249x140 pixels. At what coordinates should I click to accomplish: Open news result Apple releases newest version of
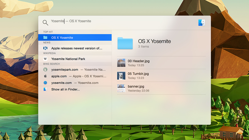tap(75, 48)
